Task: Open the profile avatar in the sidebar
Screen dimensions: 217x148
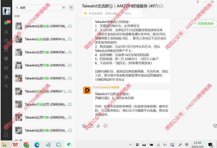Action: (6, 11)
